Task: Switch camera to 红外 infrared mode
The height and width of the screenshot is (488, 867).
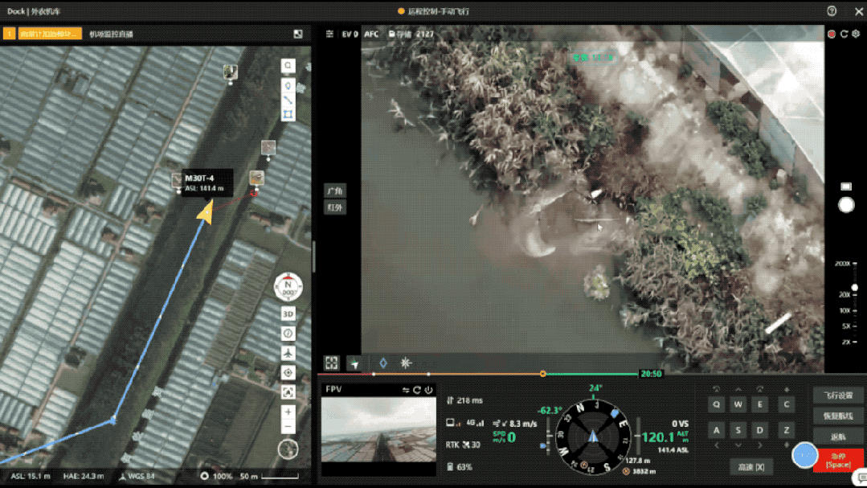Action: point(335,207)
